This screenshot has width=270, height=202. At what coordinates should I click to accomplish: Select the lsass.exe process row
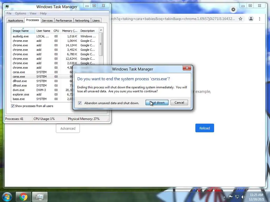(x=42, y=99)
